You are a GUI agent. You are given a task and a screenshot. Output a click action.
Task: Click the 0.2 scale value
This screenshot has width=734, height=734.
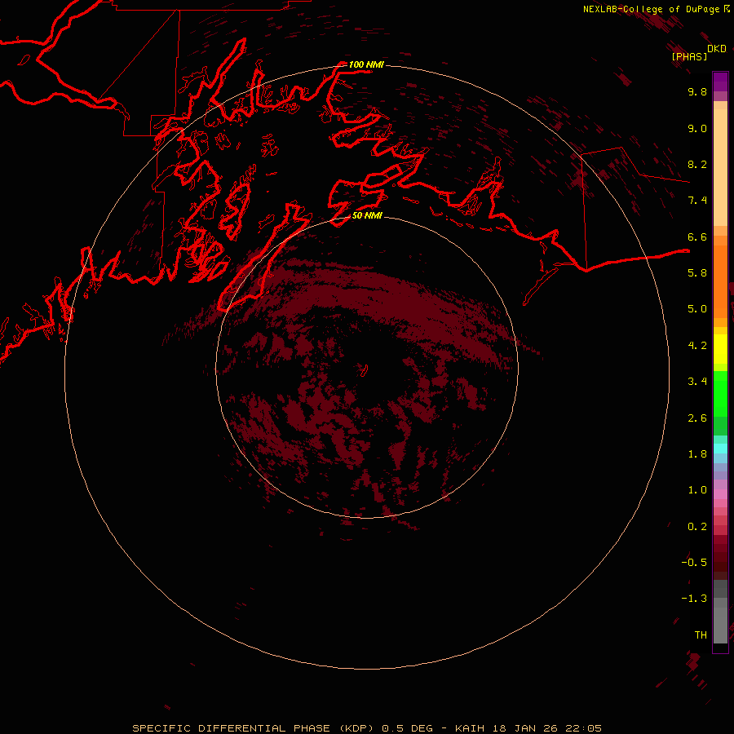tap(697, 527)
